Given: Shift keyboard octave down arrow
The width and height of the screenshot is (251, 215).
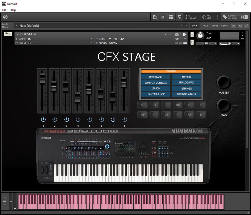Looking at the screenshot, I should click(5, 205).
